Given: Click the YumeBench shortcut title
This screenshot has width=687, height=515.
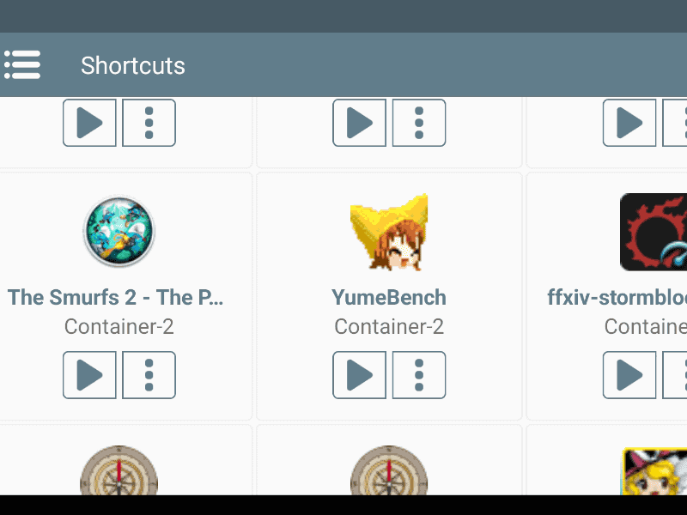Looking at the screenshot, I should (389, 298).
